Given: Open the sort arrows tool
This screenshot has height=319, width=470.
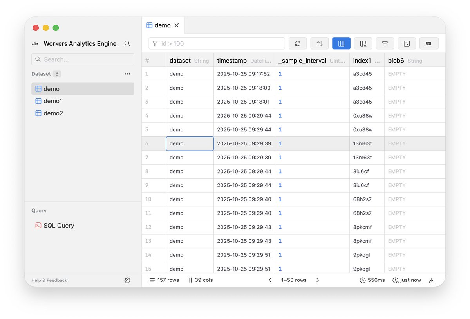Looking at the screenshot, I should pyautogui.click(x=320, y=43).
